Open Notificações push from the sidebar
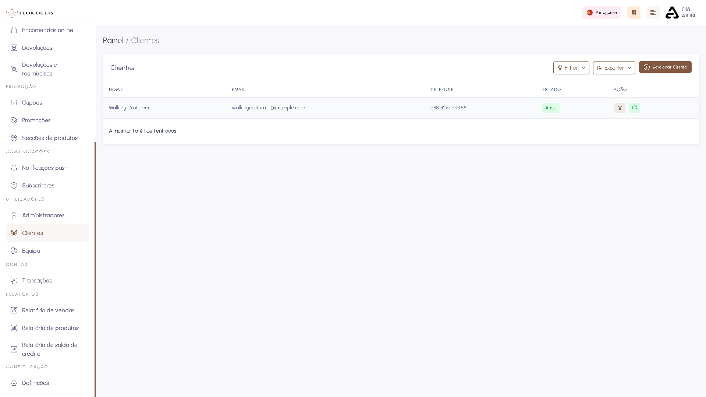Screen dimensions: 706x397 pos(45,168)
